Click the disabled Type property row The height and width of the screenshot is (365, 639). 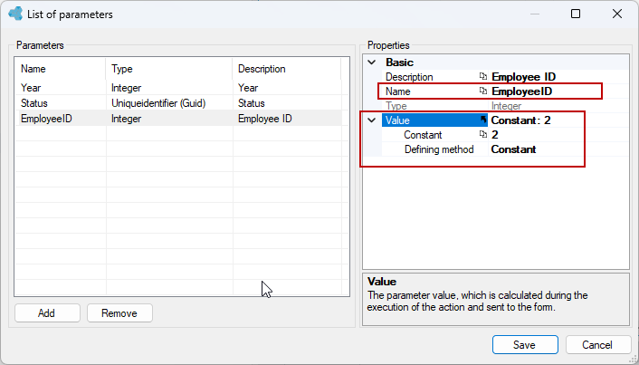tap(505, 106)
